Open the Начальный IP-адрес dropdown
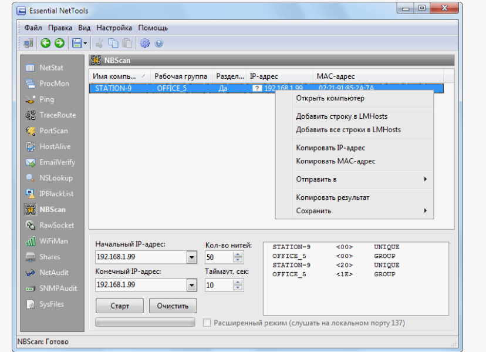 [191, 257]
